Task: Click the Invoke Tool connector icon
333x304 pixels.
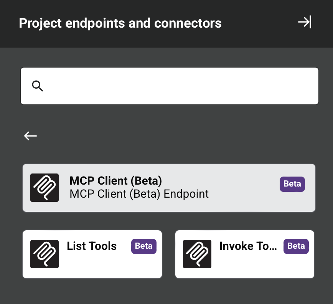Action: click(197, 254)
